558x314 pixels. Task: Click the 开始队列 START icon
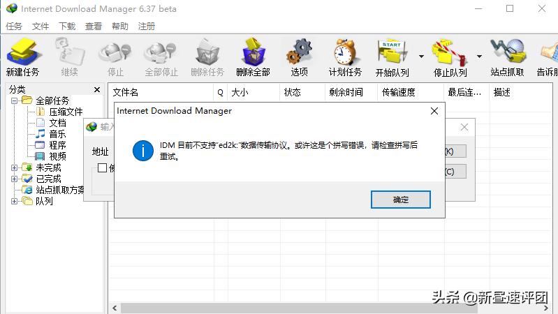pyautogui.click(x=392, y=52)
